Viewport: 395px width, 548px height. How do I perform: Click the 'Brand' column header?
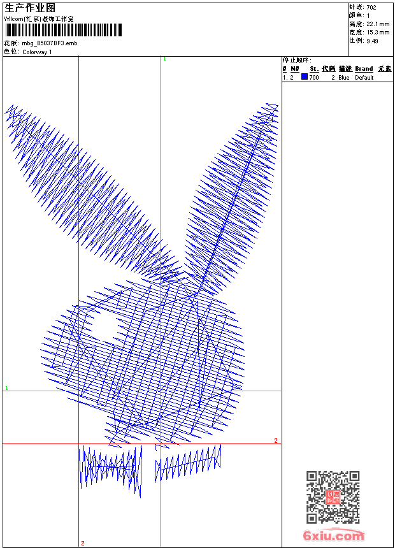(x=364, y=69)
